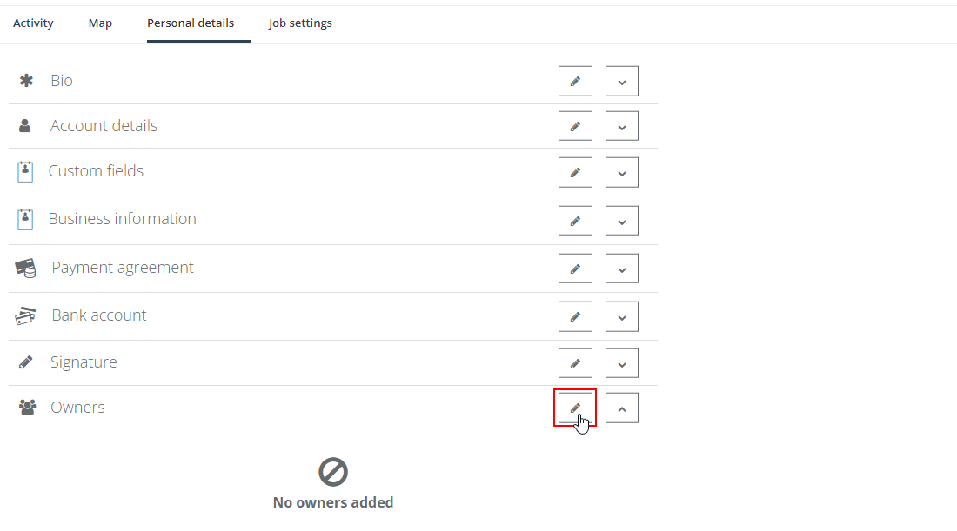Click the Signature row label
This screenshot has width=957, height=531.
click(84, 362)
